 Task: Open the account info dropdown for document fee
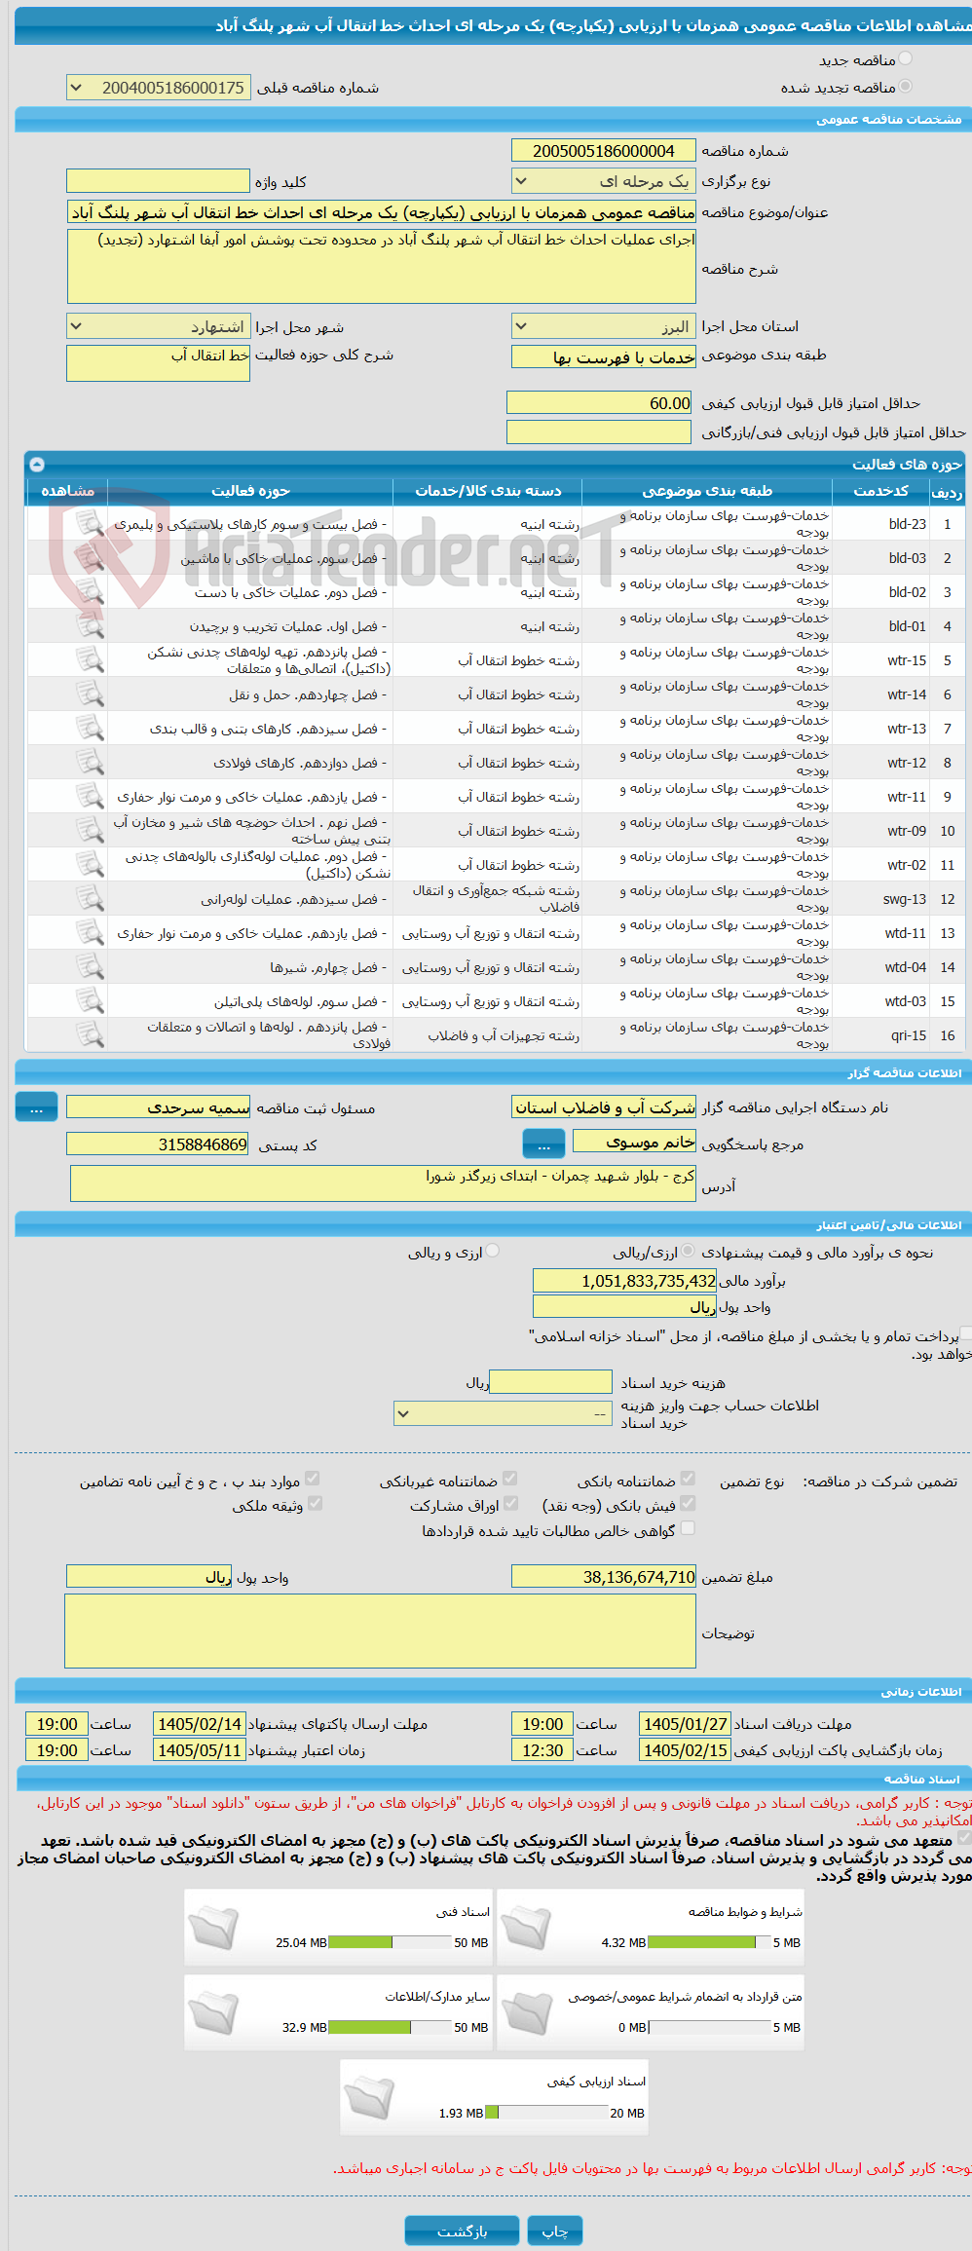503,1413
